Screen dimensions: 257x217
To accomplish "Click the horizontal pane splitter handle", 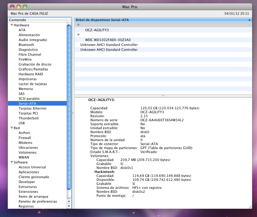I will [163, 96].
